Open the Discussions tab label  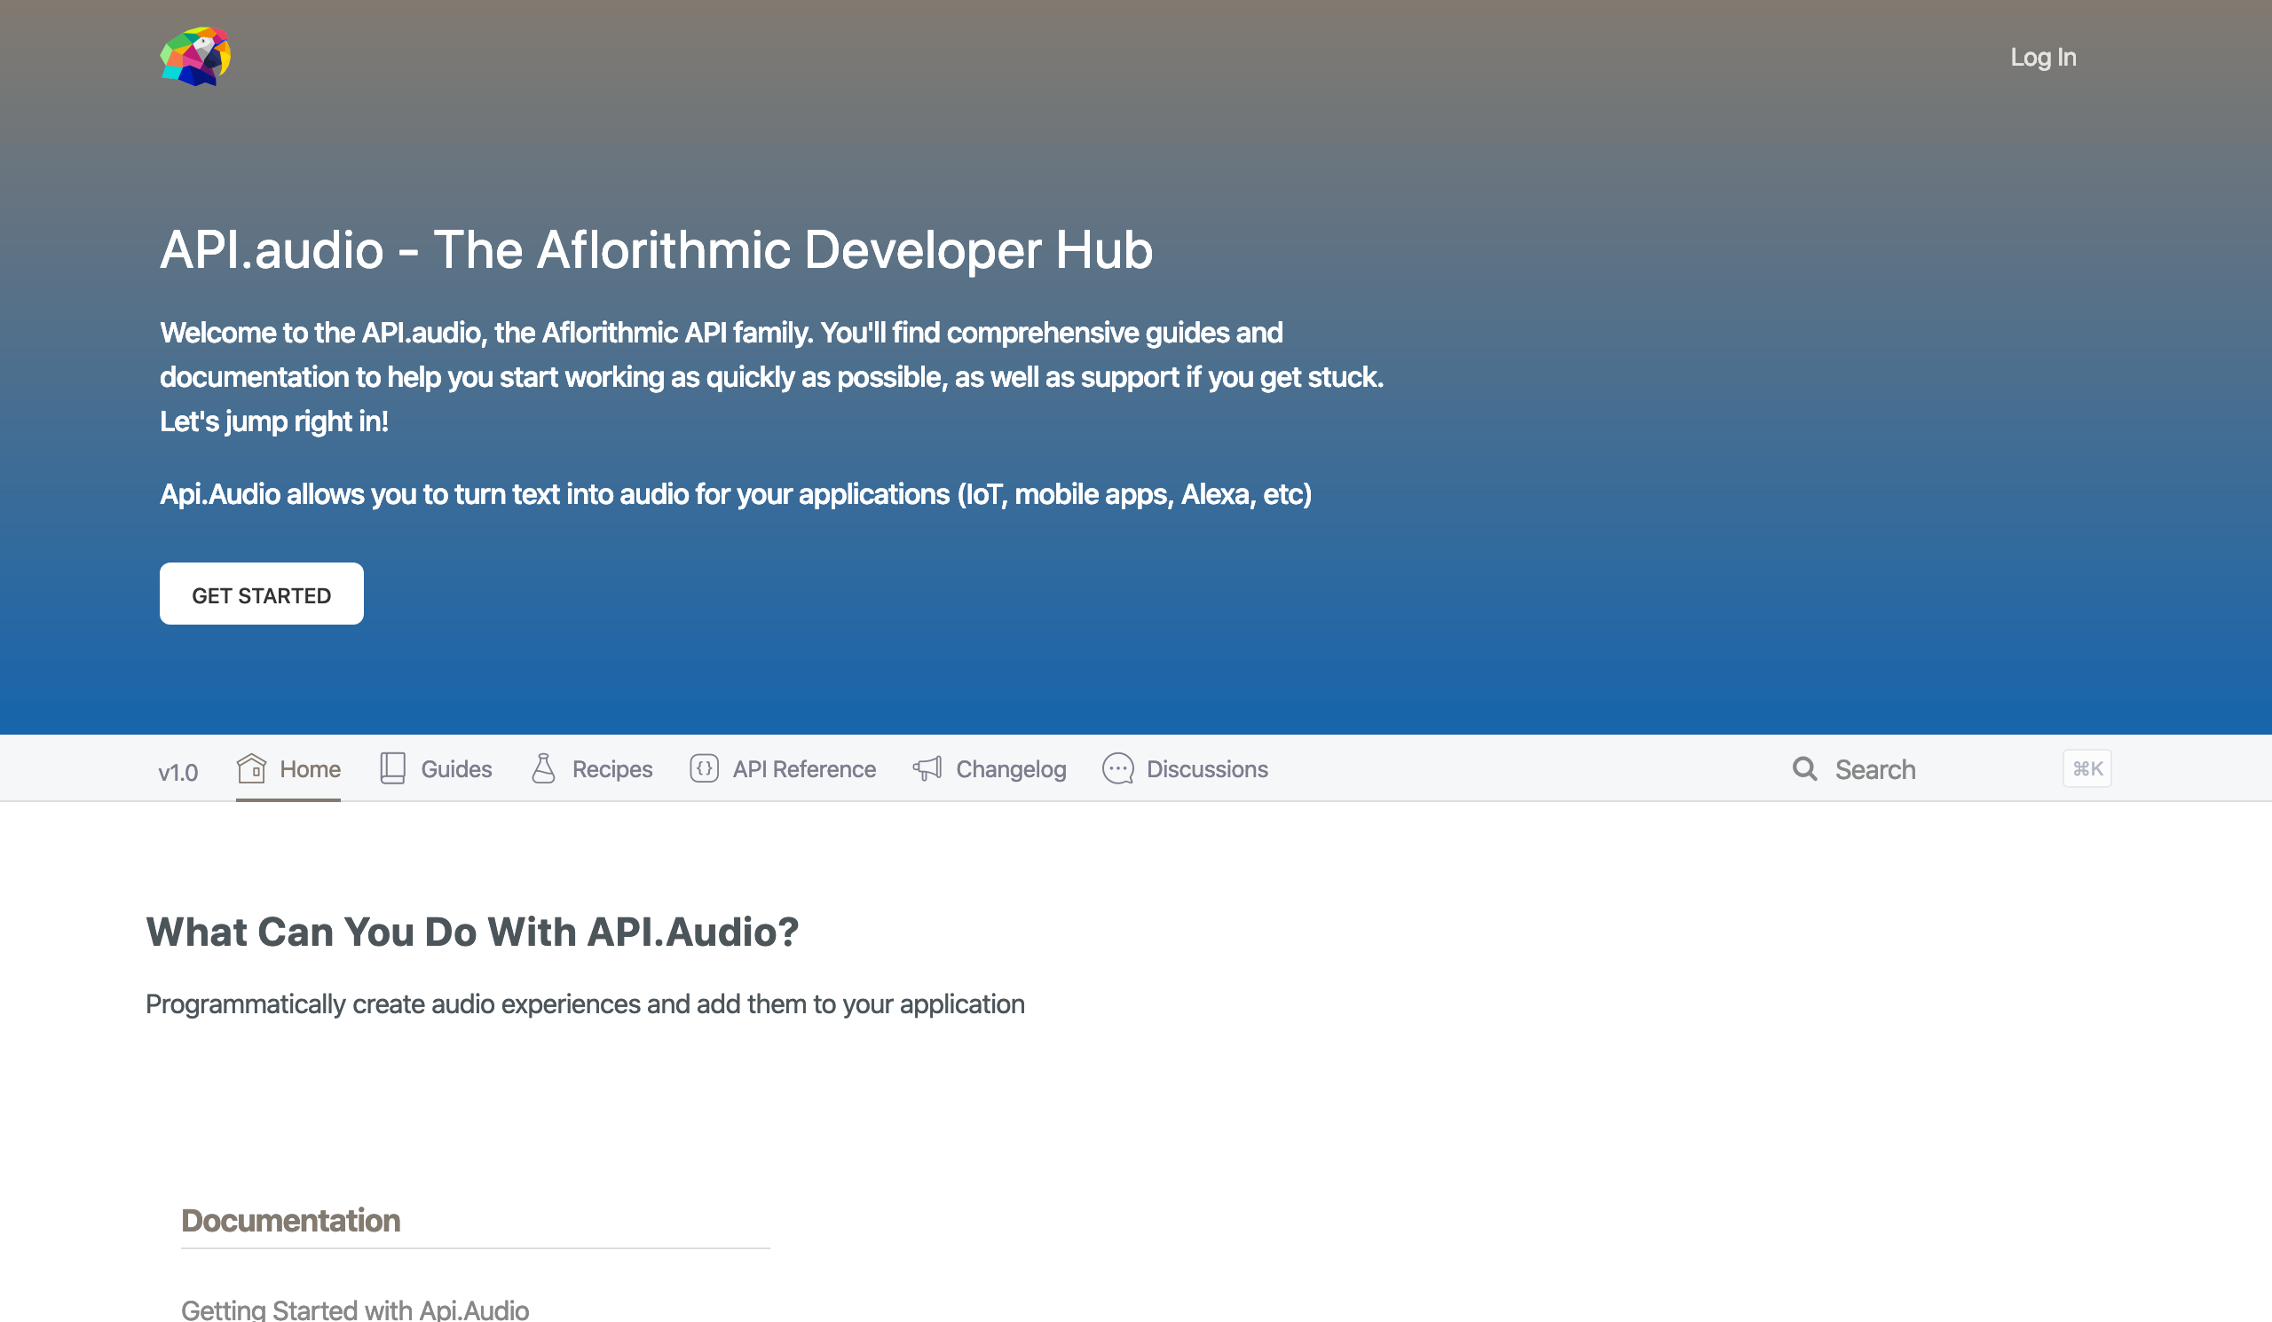[x=1207, y=768]
